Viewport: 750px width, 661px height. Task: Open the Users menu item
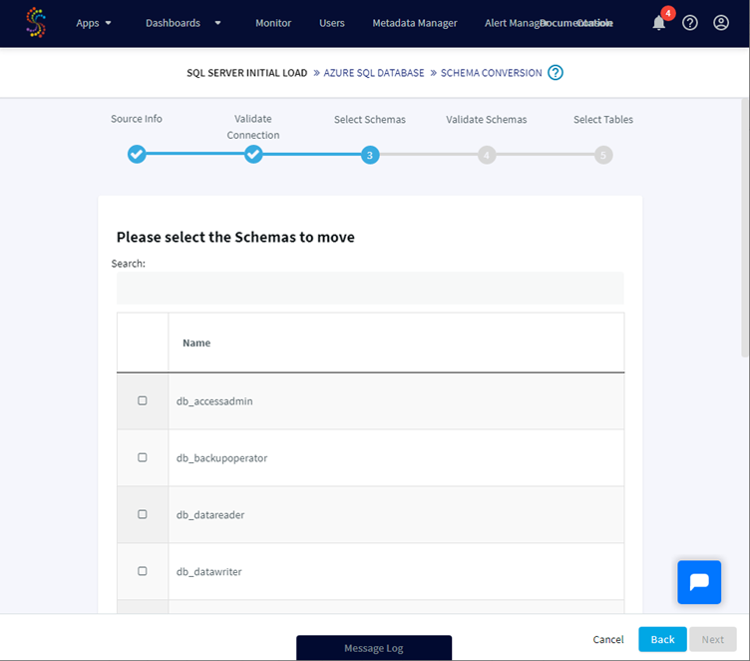click(x=331, y=23)
